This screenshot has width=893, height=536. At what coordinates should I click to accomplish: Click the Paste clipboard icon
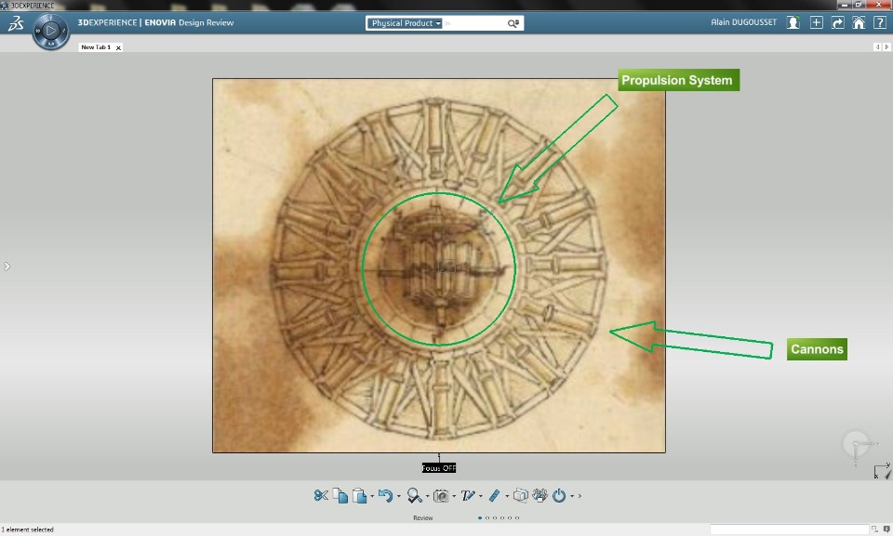359,496
